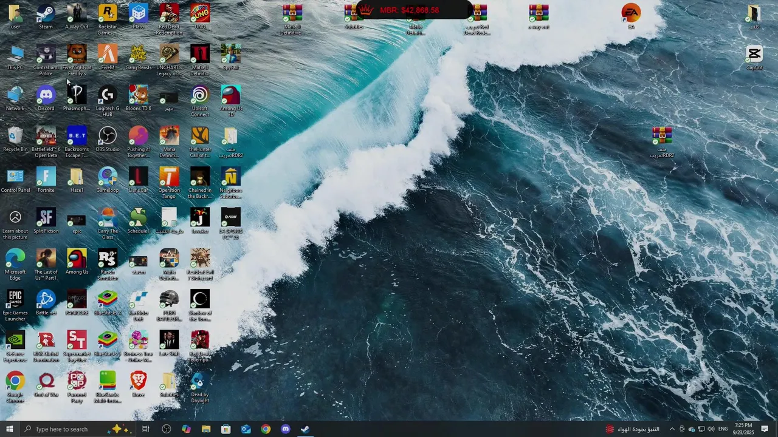The image size is (778, 437).
Task: Select the PUBG BATTLEGROUNDS icon
Action: point(169,306)
